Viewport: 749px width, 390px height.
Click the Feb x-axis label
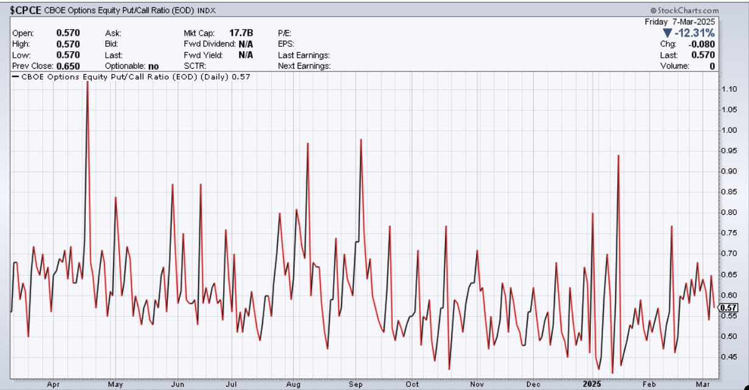point(649,385)
